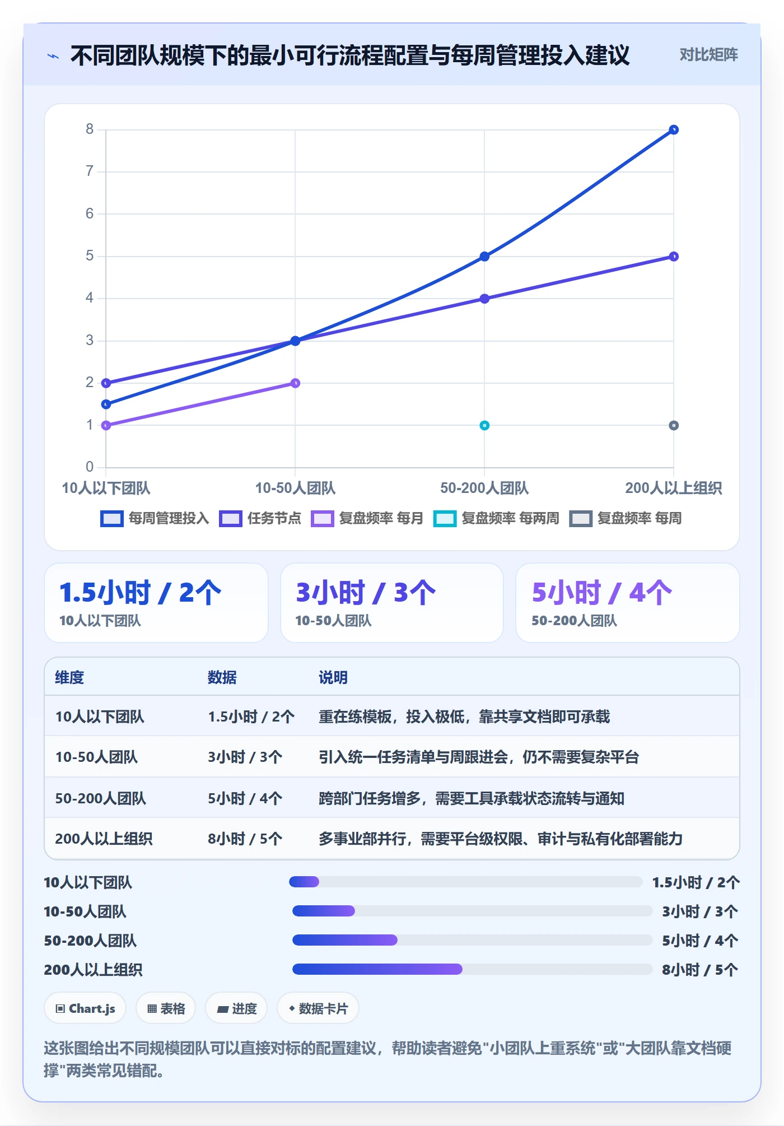Screen dimensions: 784x1126
Task: Click the 200人以上组织 progress bar
Action: coord(472,969)
